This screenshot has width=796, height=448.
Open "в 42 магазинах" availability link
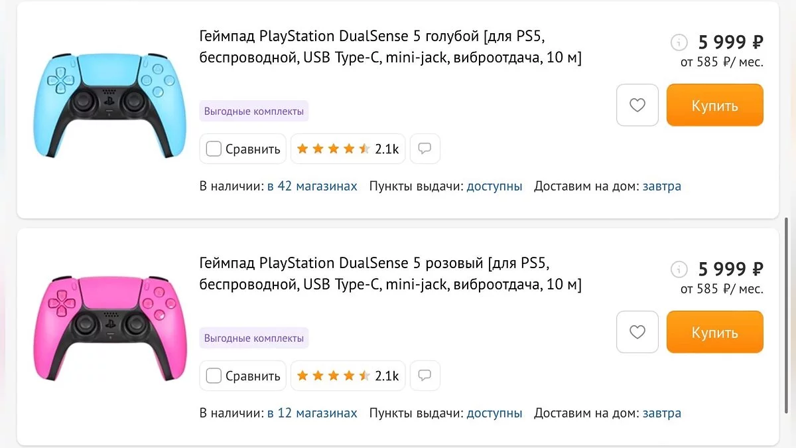(312, 187)
